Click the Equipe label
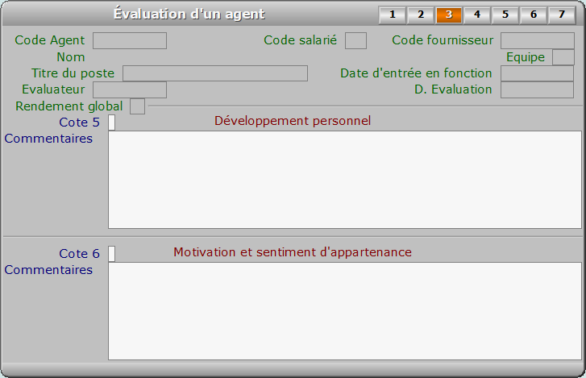Viewport: 586px width, 378px height. 526,57
